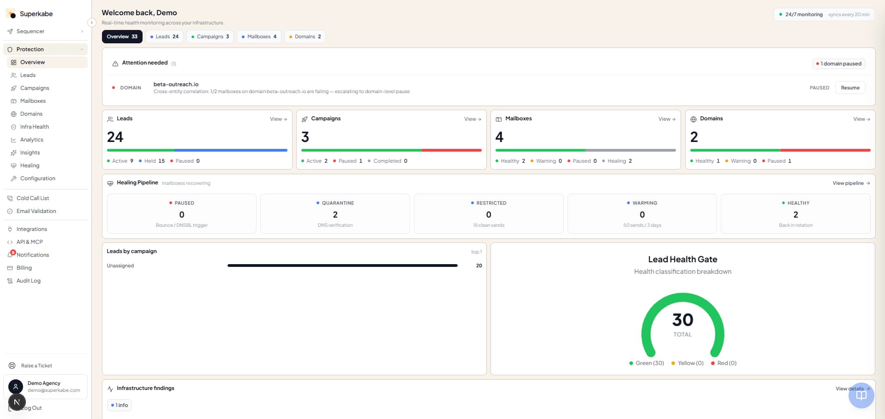The height and width of the screenshot is (419, 885).
Task: Click the 1 info findings badge
Action: [x=120, y=405]
